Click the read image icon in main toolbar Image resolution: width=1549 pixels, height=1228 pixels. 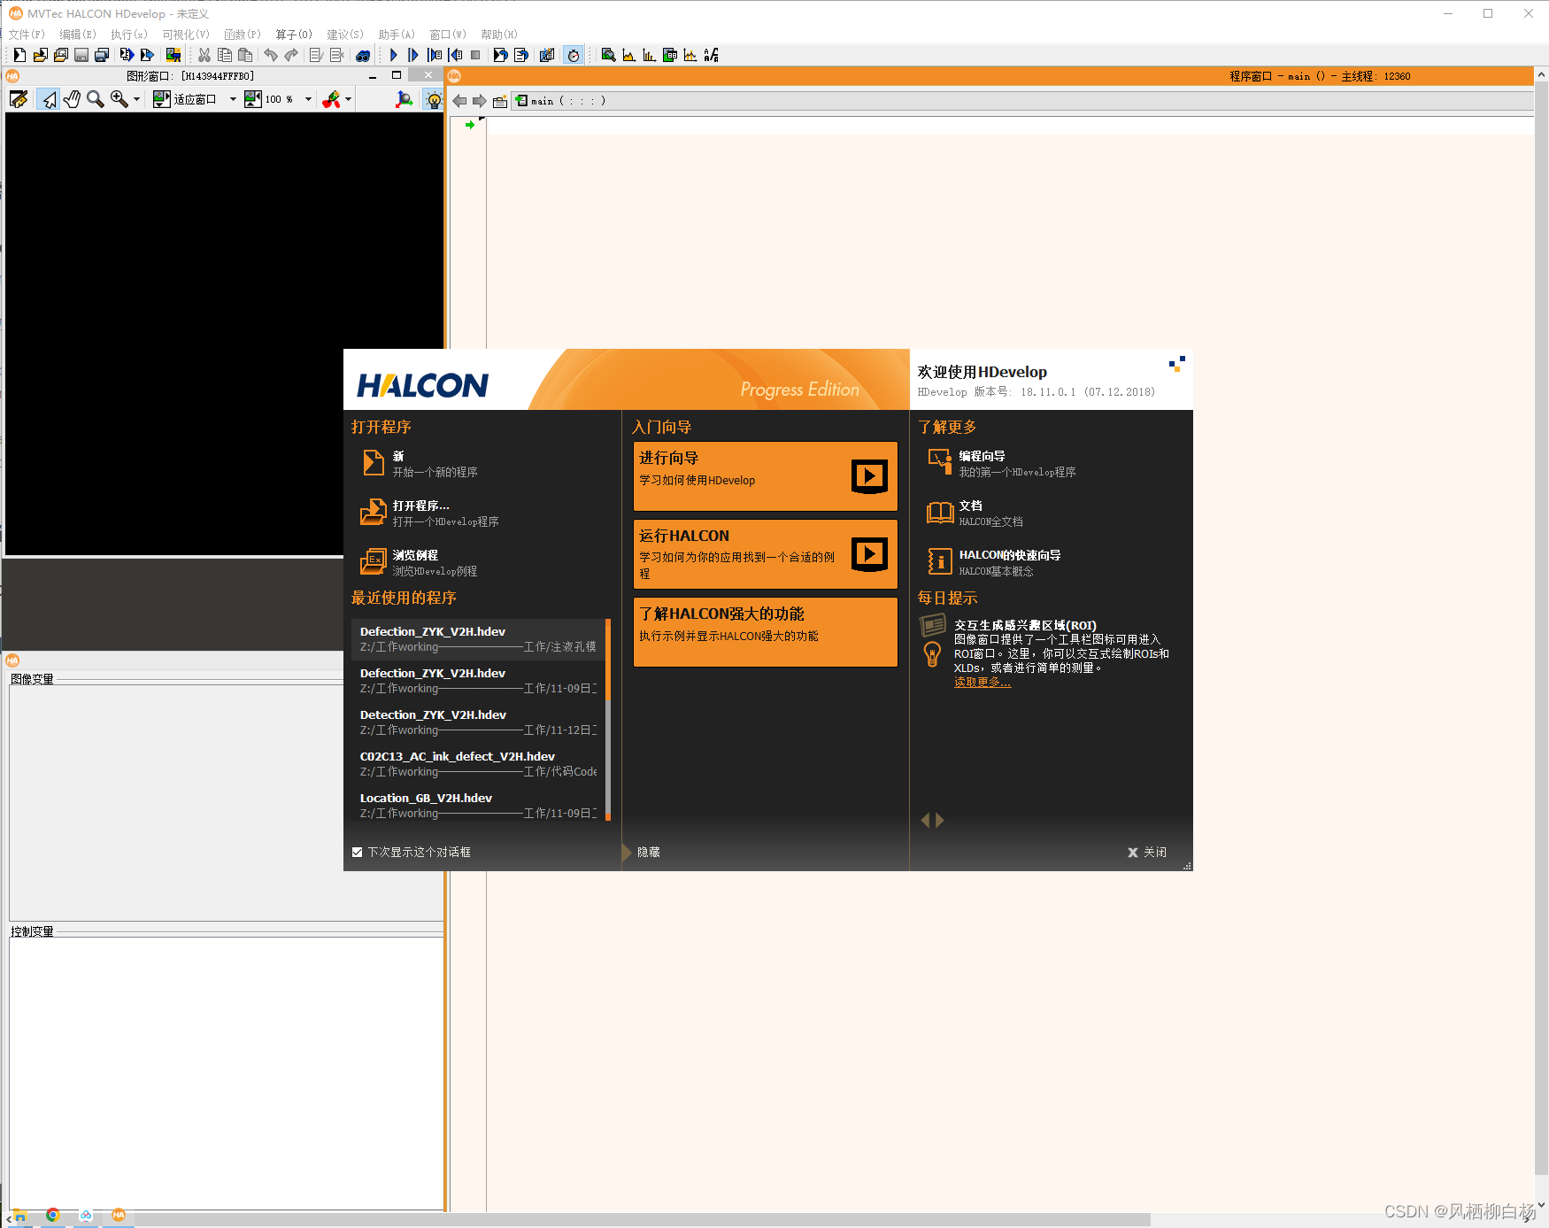173,55
